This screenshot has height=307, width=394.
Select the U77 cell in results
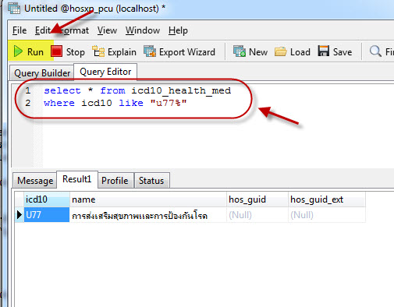pyautogui.click(x=47, y=215)
